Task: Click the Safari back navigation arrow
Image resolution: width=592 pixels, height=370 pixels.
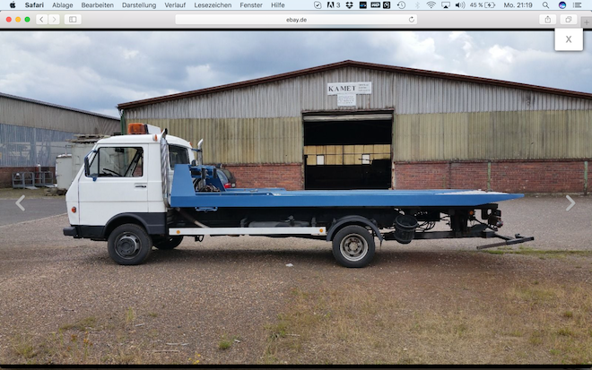Action: [x=41, y=19]
